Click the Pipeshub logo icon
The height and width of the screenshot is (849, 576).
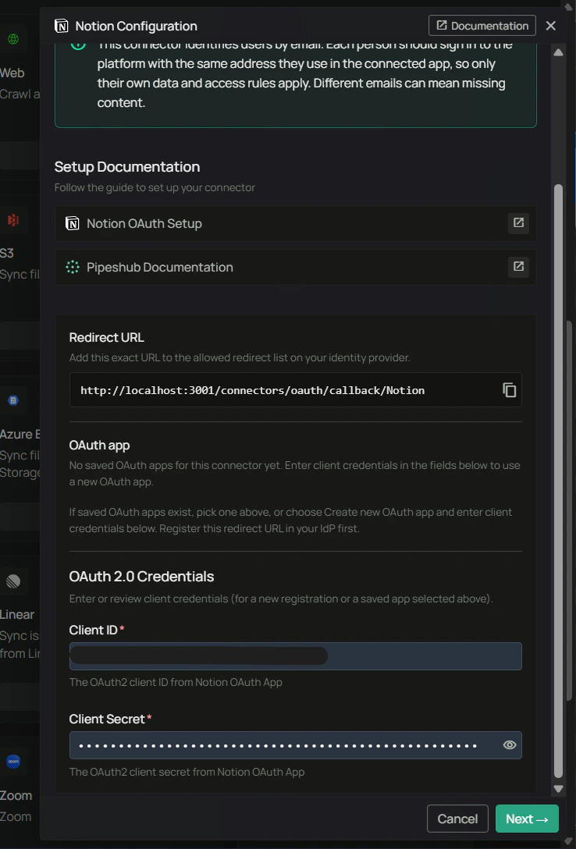point(72,267)
